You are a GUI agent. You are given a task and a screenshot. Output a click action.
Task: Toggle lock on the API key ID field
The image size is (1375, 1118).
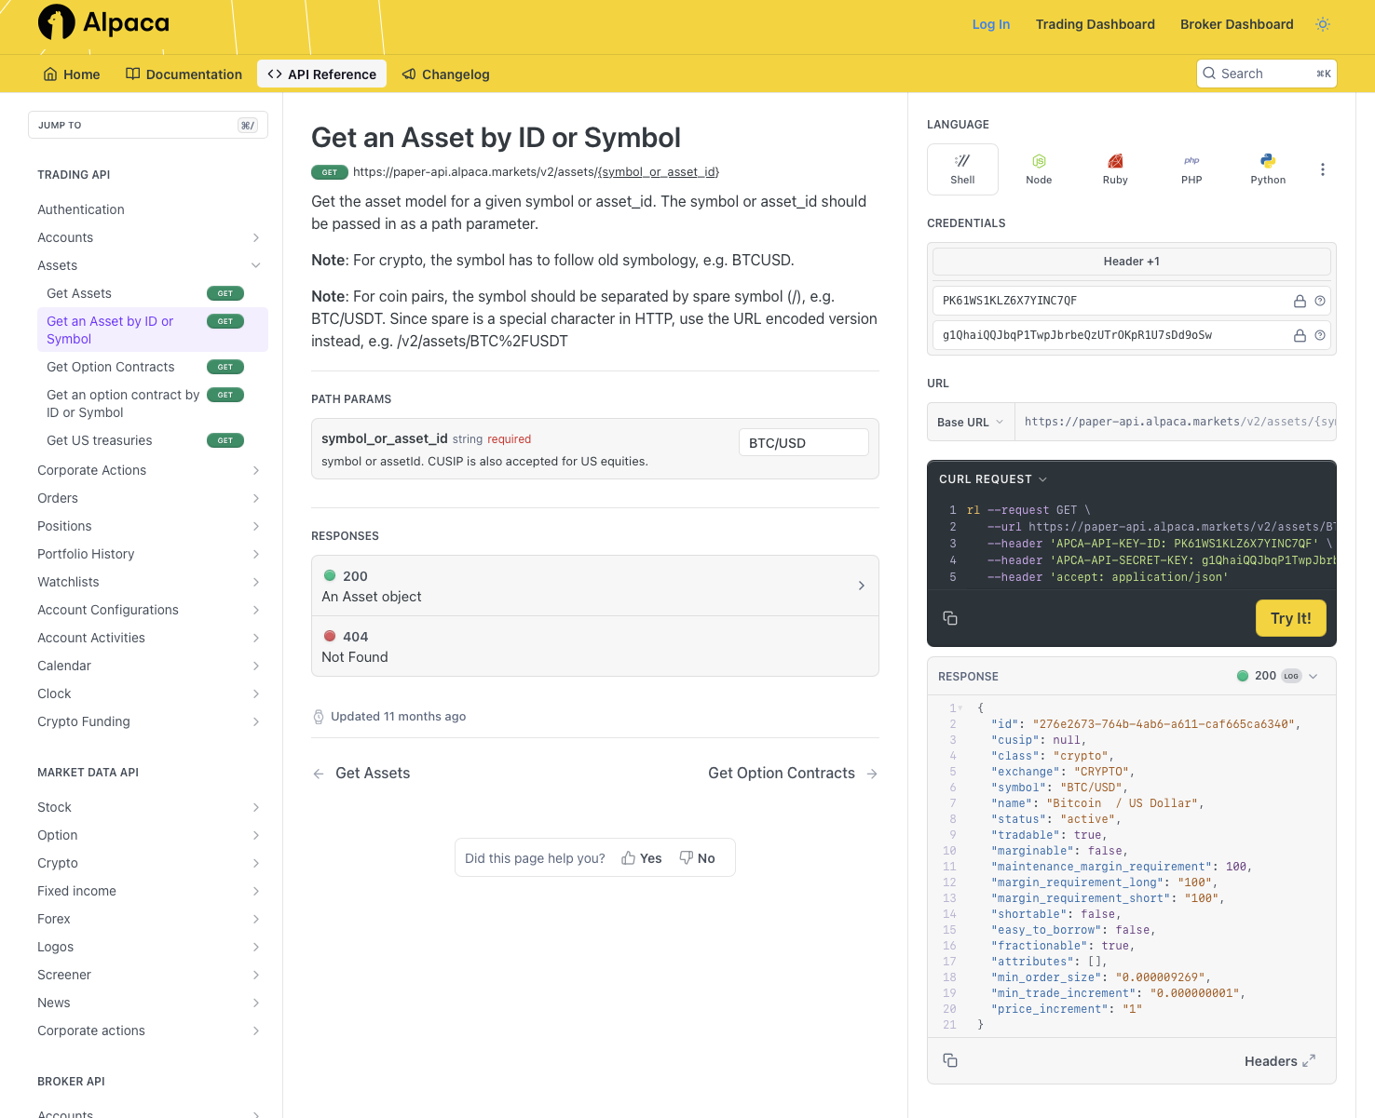1300,301
